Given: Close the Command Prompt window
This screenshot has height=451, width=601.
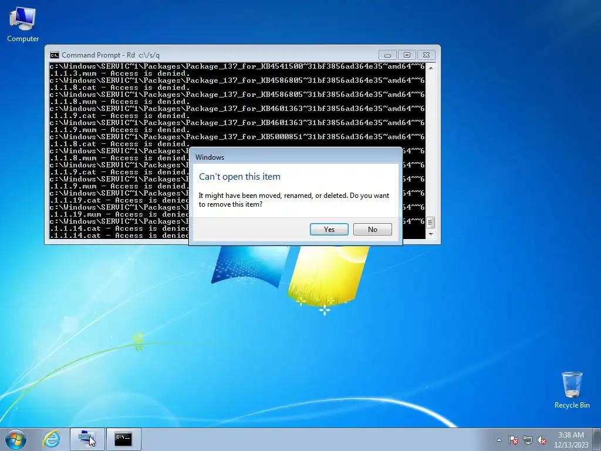Looking at the screenshot, I should [426, 55].
